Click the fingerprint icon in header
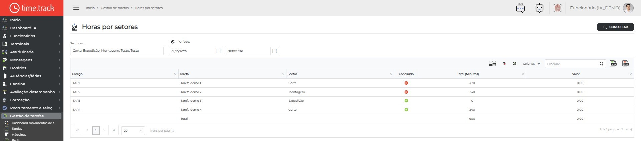The image size is (641, 141). coord(557,8)
